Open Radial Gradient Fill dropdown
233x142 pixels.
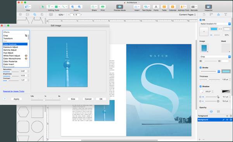(x=215, y=24)
